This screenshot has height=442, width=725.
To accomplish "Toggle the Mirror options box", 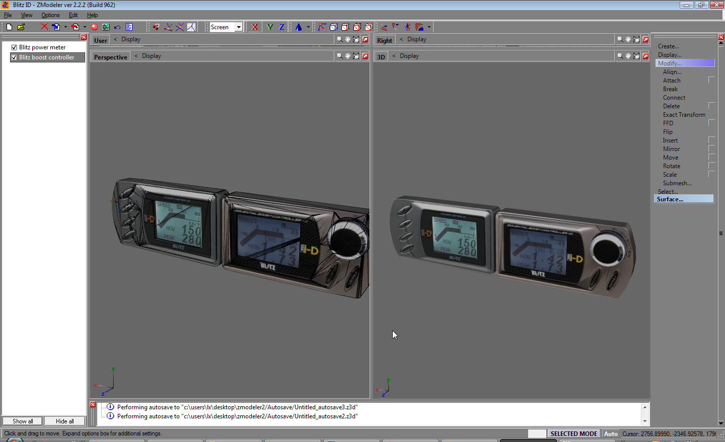I will [711, 149].
